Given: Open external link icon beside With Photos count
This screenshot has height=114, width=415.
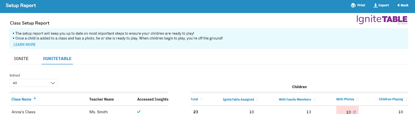Looking at the screenshot, I should (354, 112).
